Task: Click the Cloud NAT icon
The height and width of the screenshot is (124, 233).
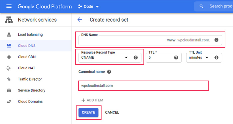Action: tap(9, 68)
